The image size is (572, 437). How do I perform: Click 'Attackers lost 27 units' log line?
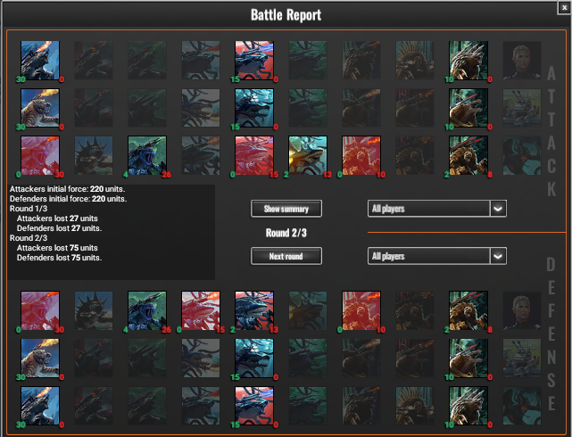point(57,218)
